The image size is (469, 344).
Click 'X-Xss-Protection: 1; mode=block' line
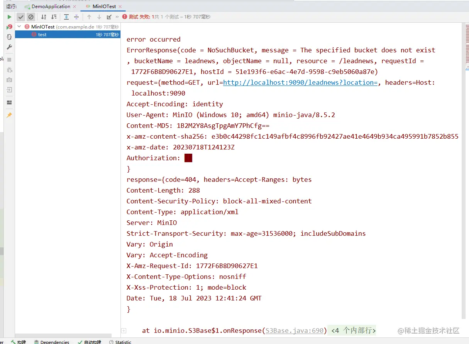click(186, 287)
